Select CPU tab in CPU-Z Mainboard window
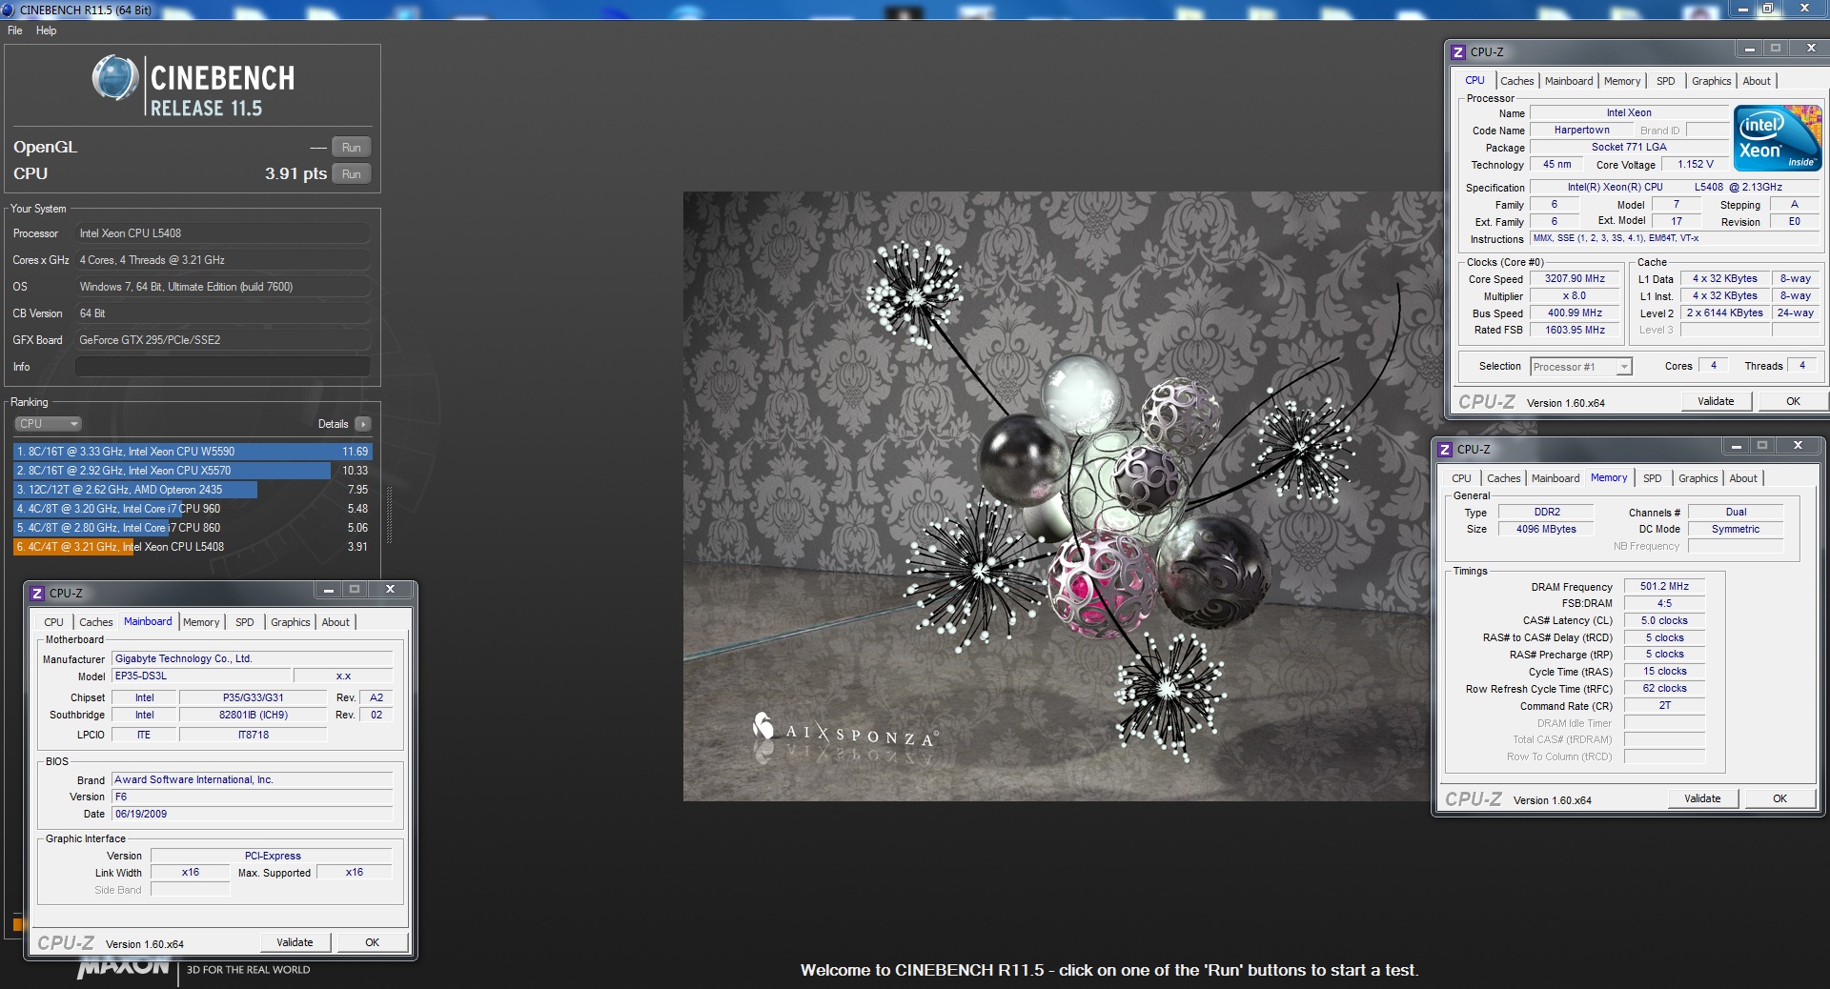This screenshot has width=1830, height=989. point(53,622)
